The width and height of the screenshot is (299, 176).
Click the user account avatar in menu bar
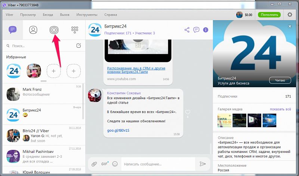pyautogui.click(x=239, y=15)
